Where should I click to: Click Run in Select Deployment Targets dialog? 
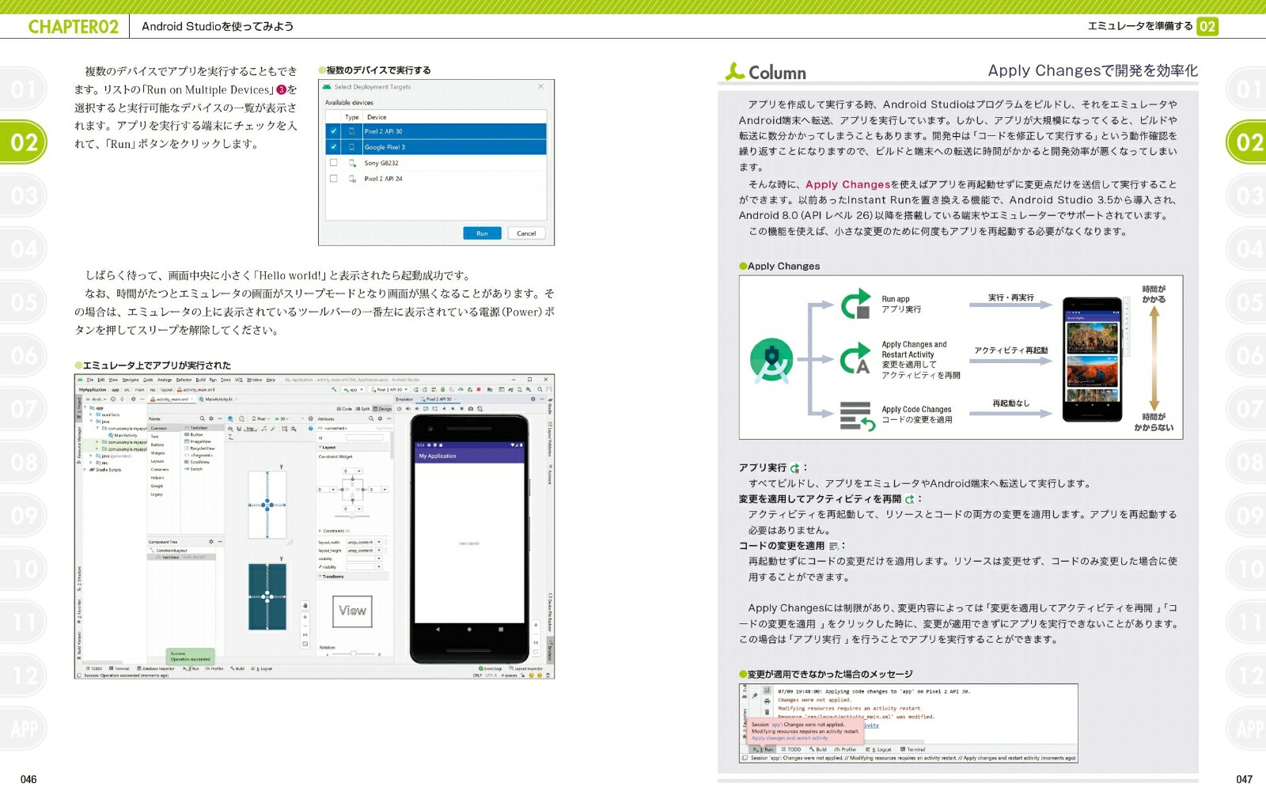(x=482, y=233)
